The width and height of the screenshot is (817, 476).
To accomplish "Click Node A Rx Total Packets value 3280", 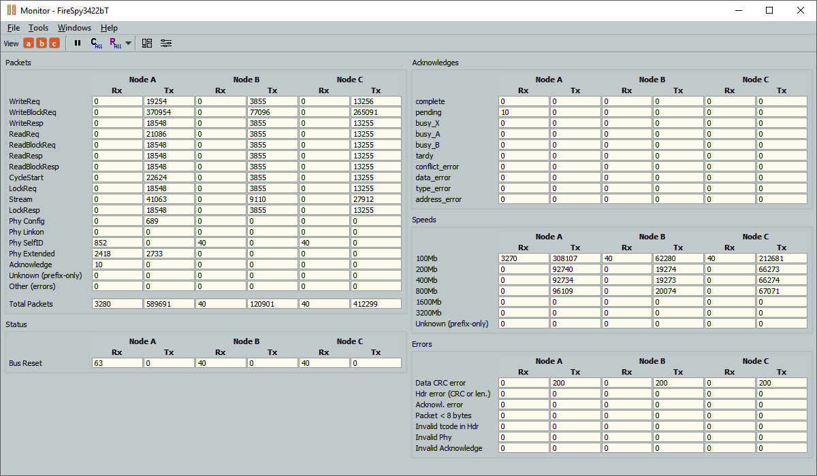I will [x=117, y=304].
